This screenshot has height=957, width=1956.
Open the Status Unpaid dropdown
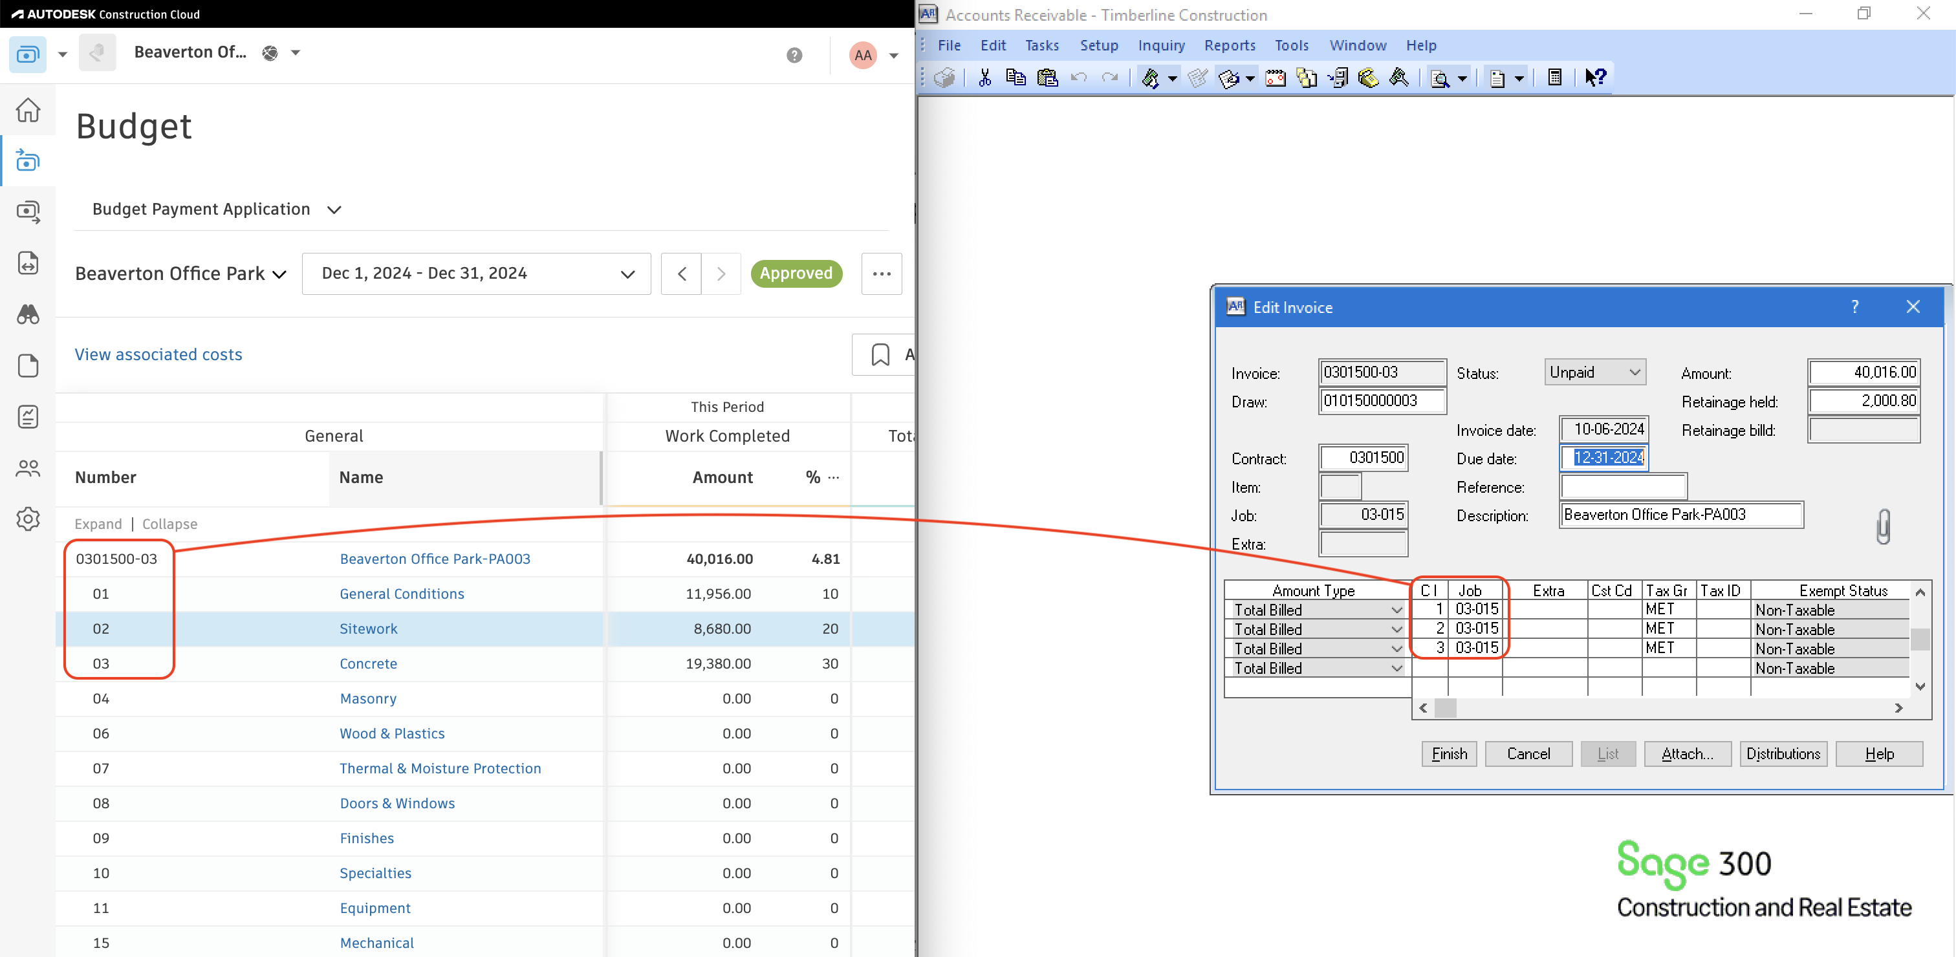[1594, 372]
